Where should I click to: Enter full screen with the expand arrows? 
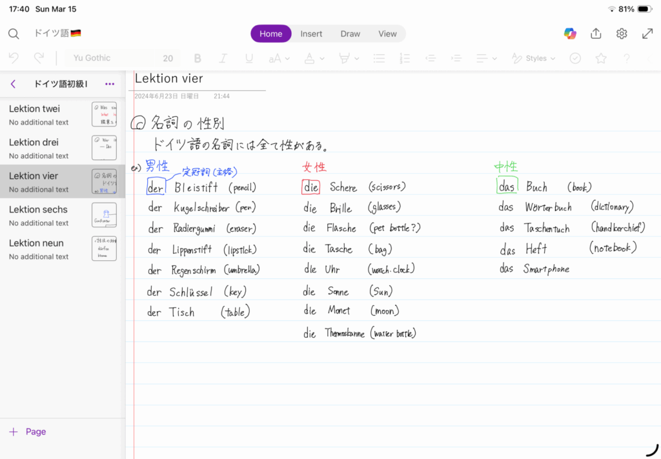coord(647,34)
